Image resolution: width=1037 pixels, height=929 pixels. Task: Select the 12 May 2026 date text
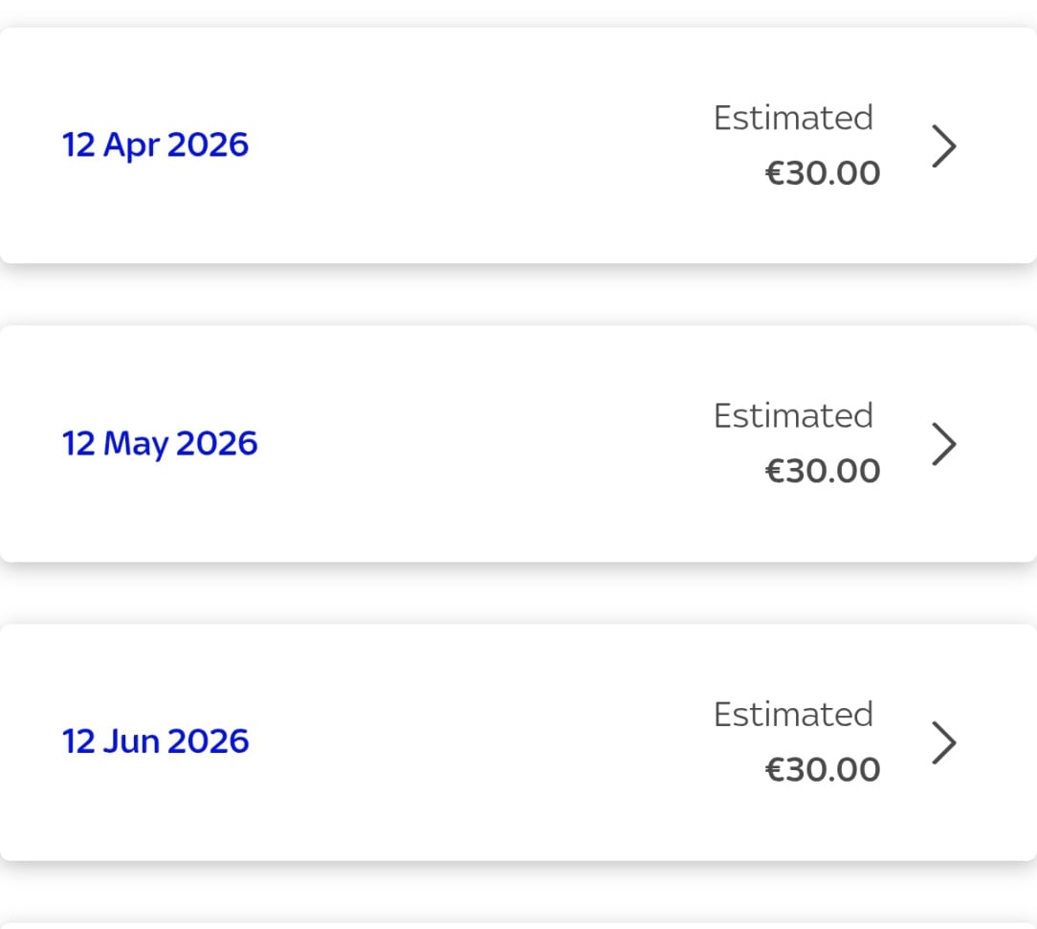click(160, 444)
